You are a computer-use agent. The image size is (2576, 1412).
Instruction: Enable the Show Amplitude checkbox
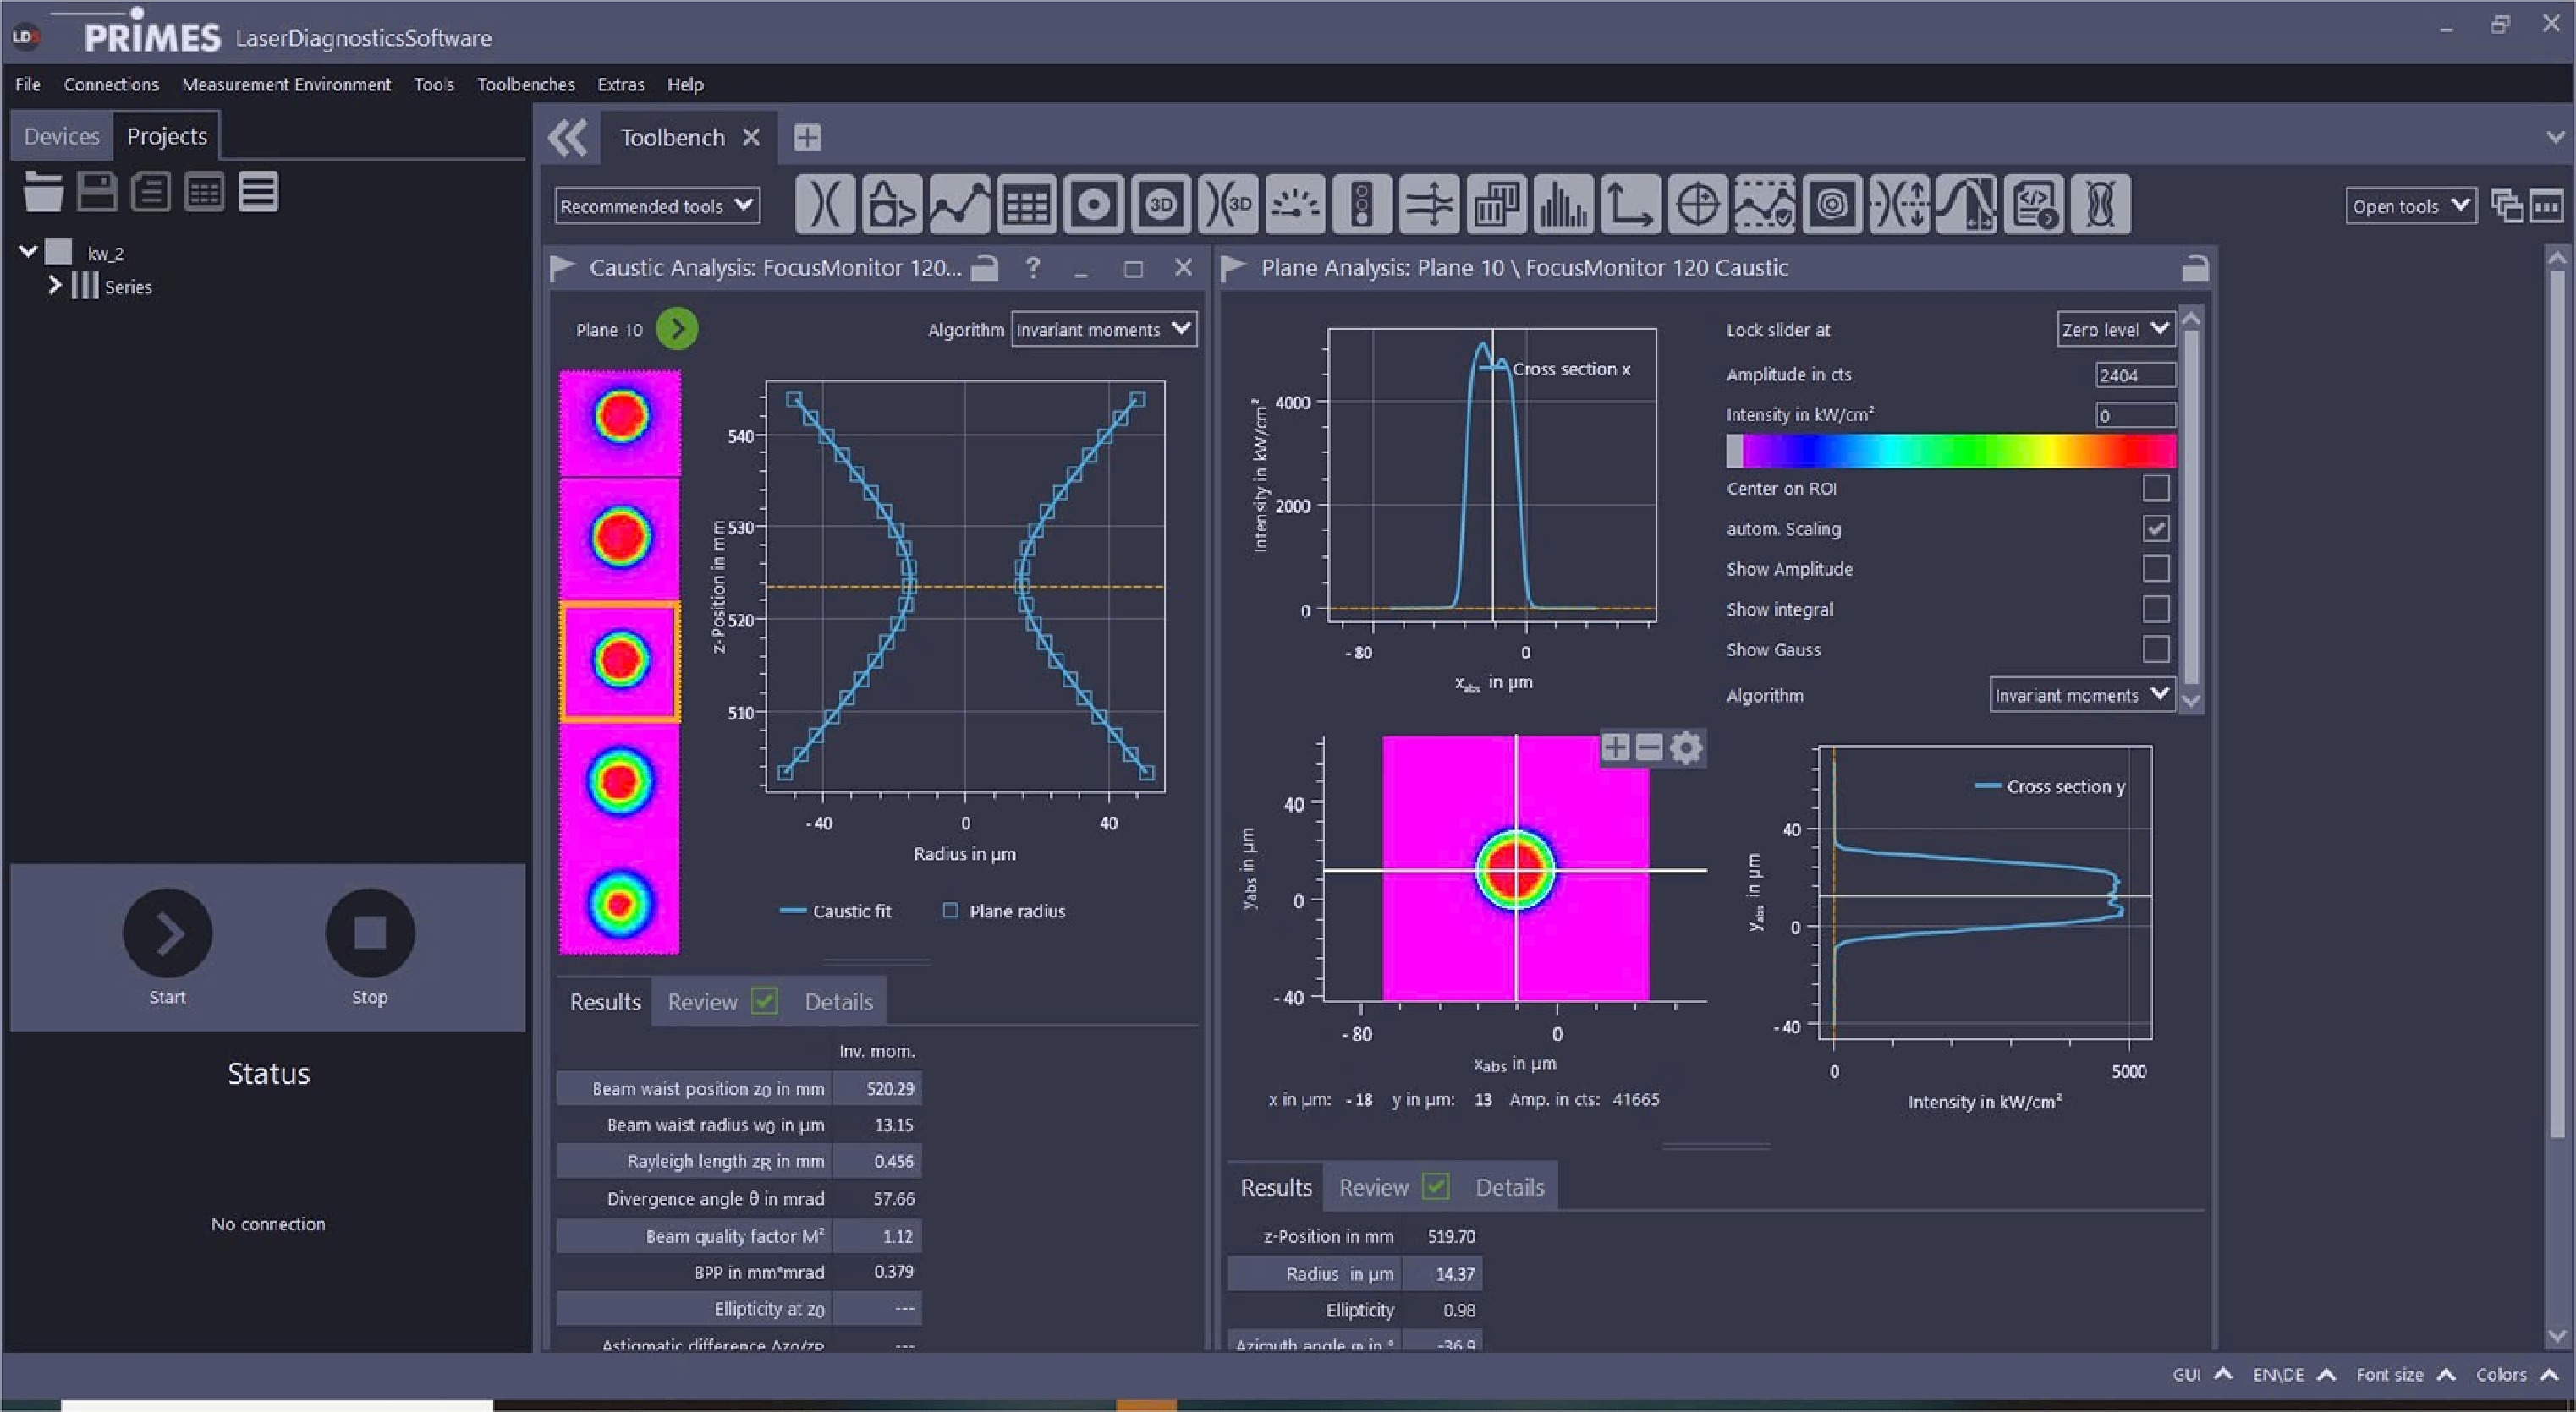click(2156, 568)
